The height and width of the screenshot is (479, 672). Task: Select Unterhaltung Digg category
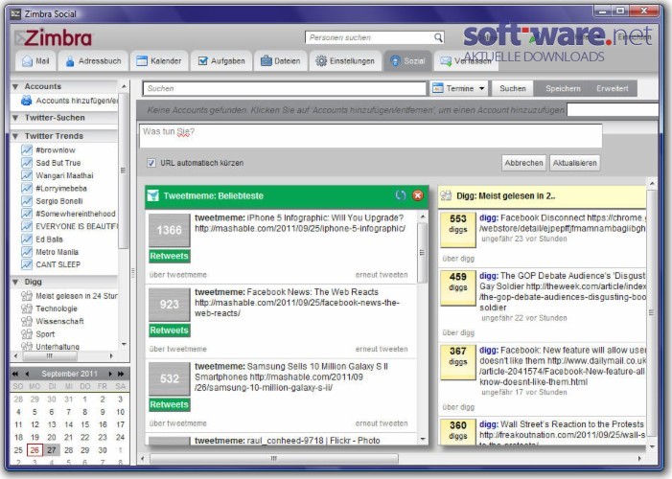point(58,347)
